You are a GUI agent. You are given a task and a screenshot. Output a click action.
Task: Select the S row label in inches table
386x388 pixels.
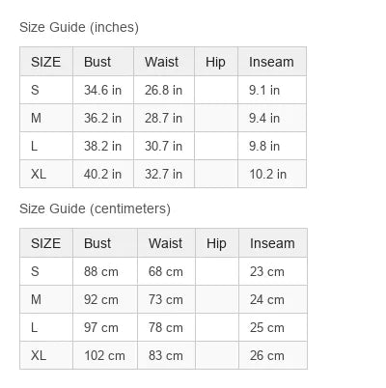point(46,90)
